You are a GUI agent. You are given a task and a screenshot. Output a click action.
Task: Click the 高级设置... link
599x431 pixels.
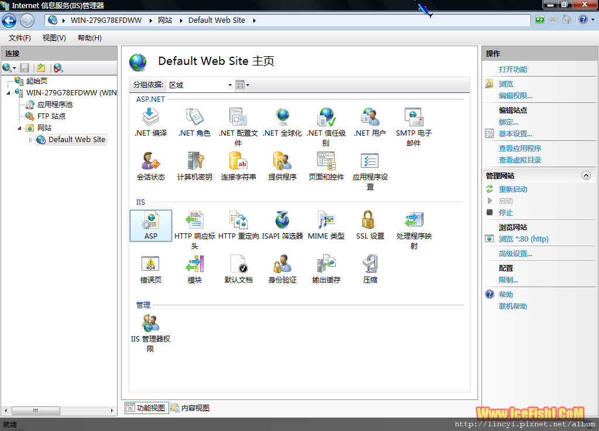[x=515, y=253]
